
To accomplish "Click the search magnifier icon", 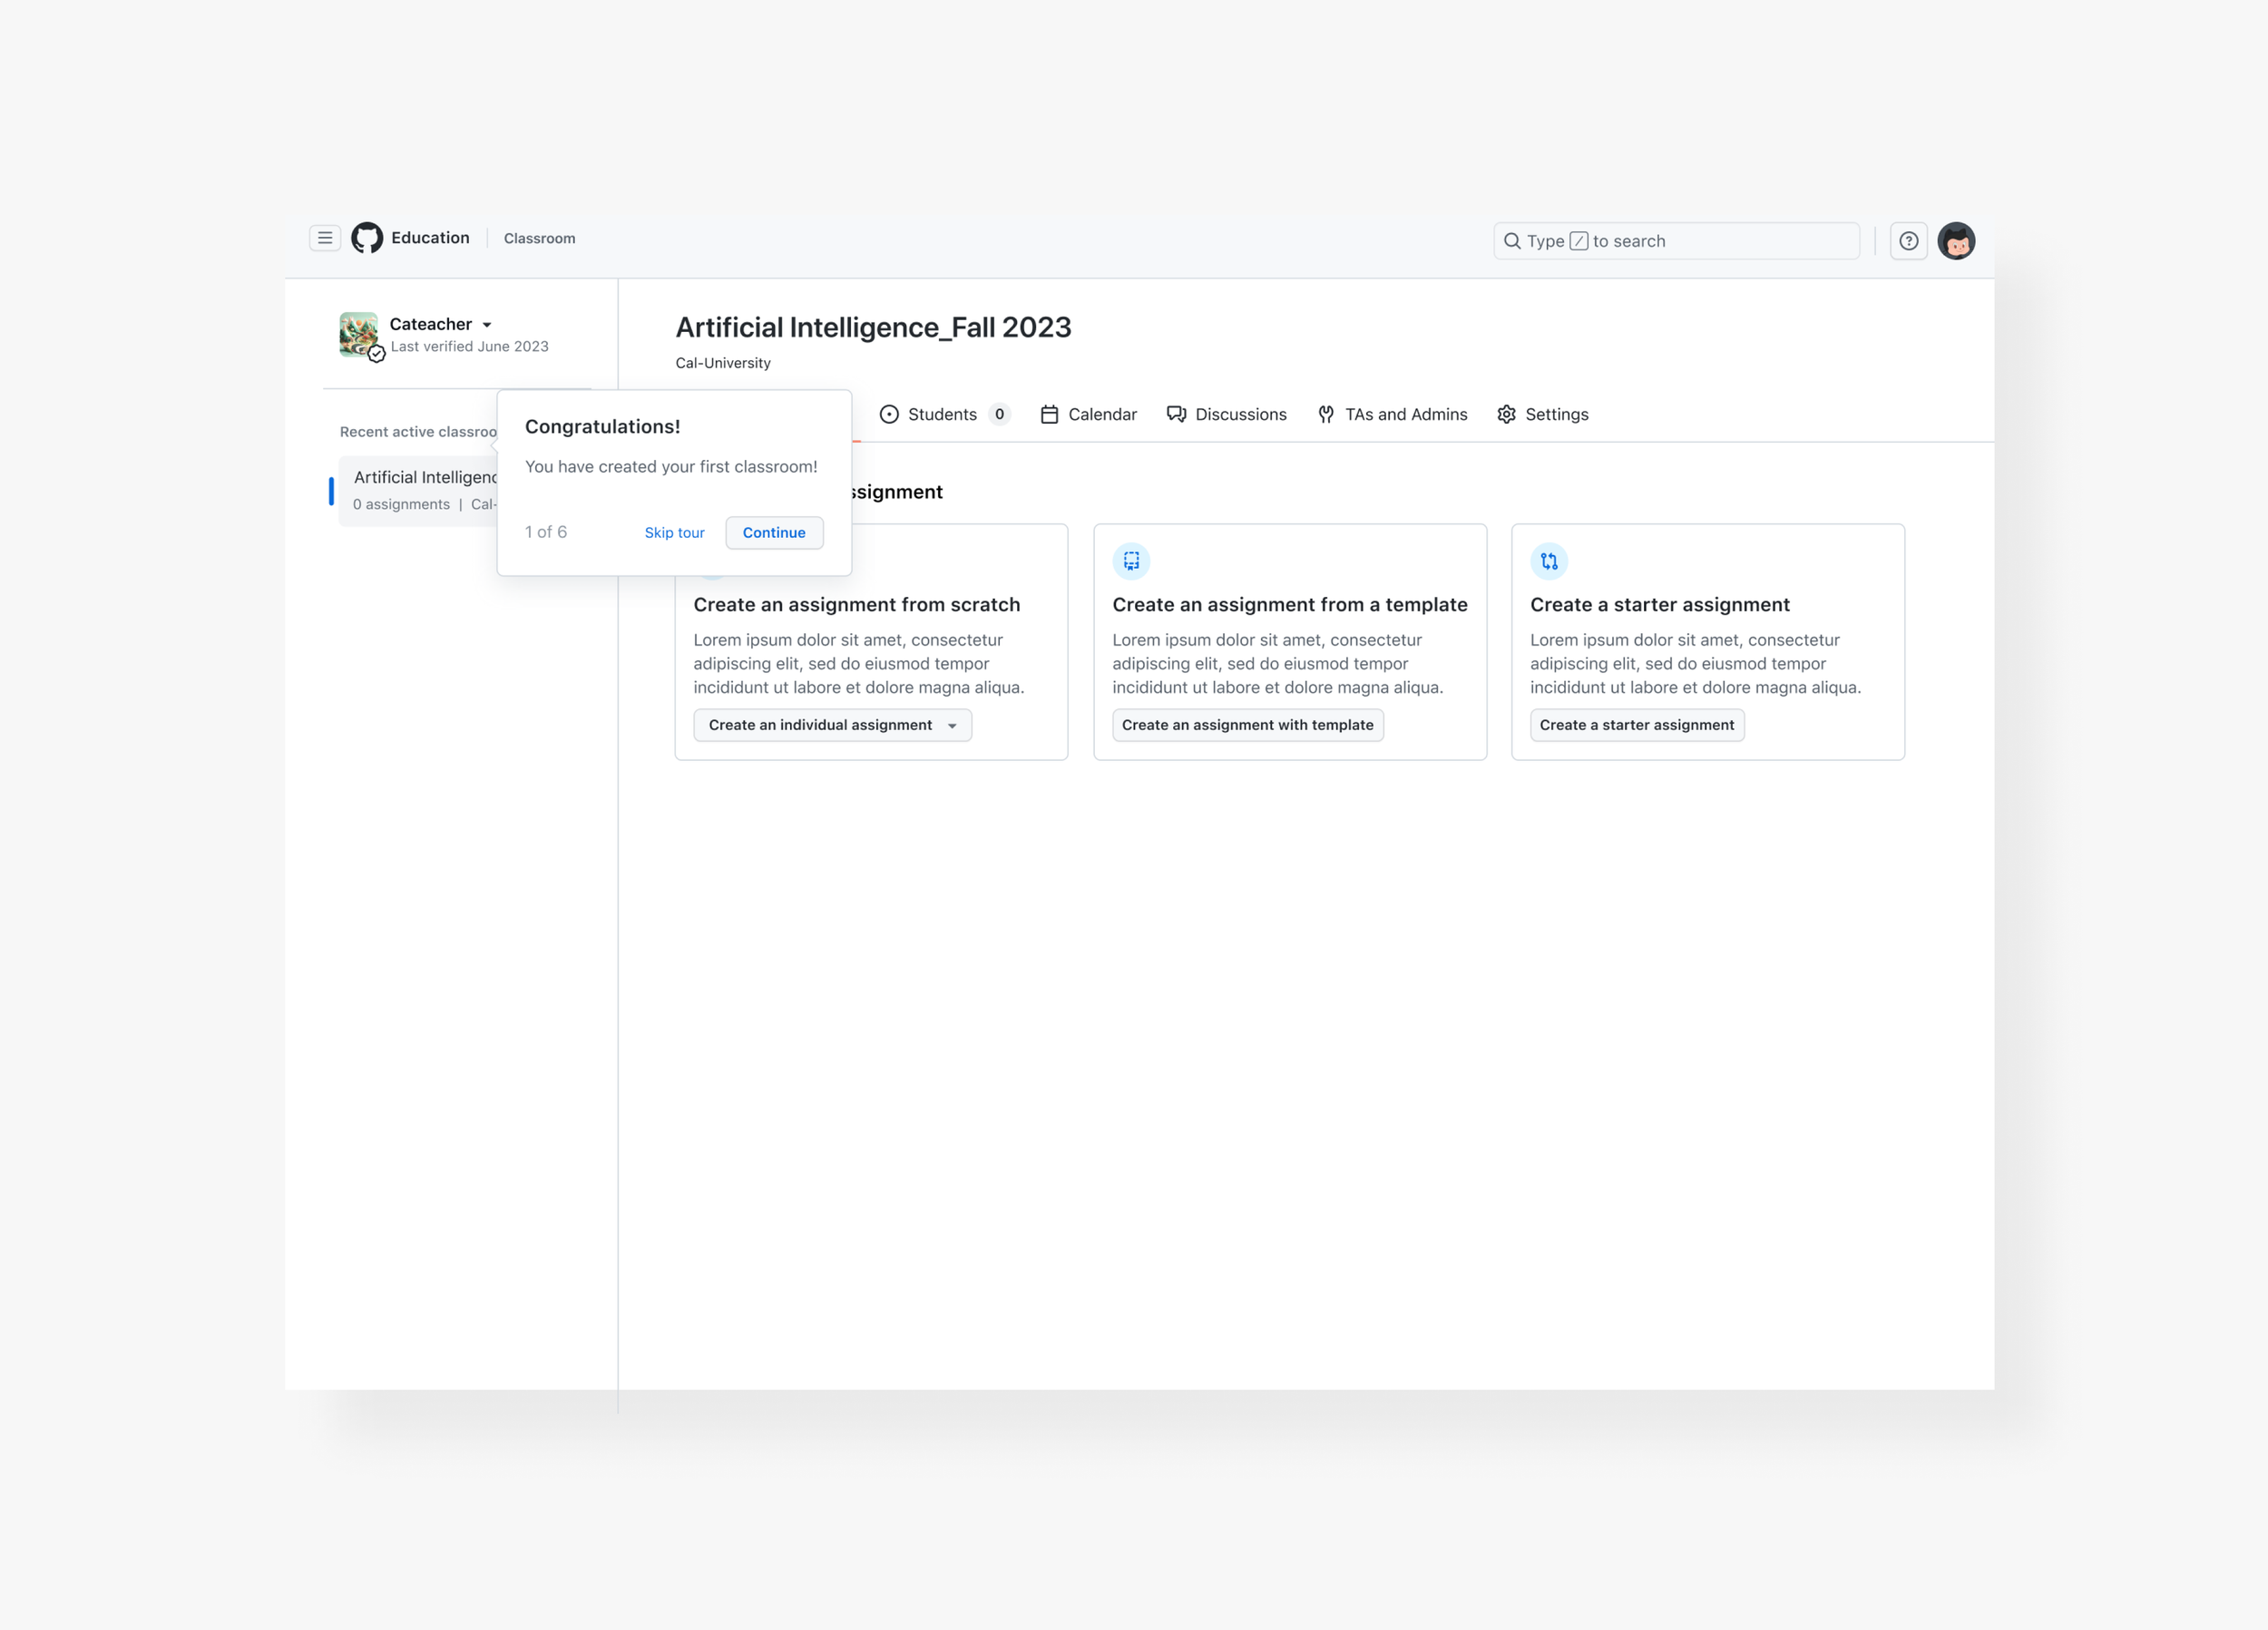I will (1512, 241).
